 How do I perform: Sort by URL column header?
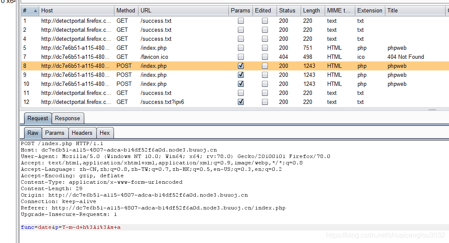183,11
